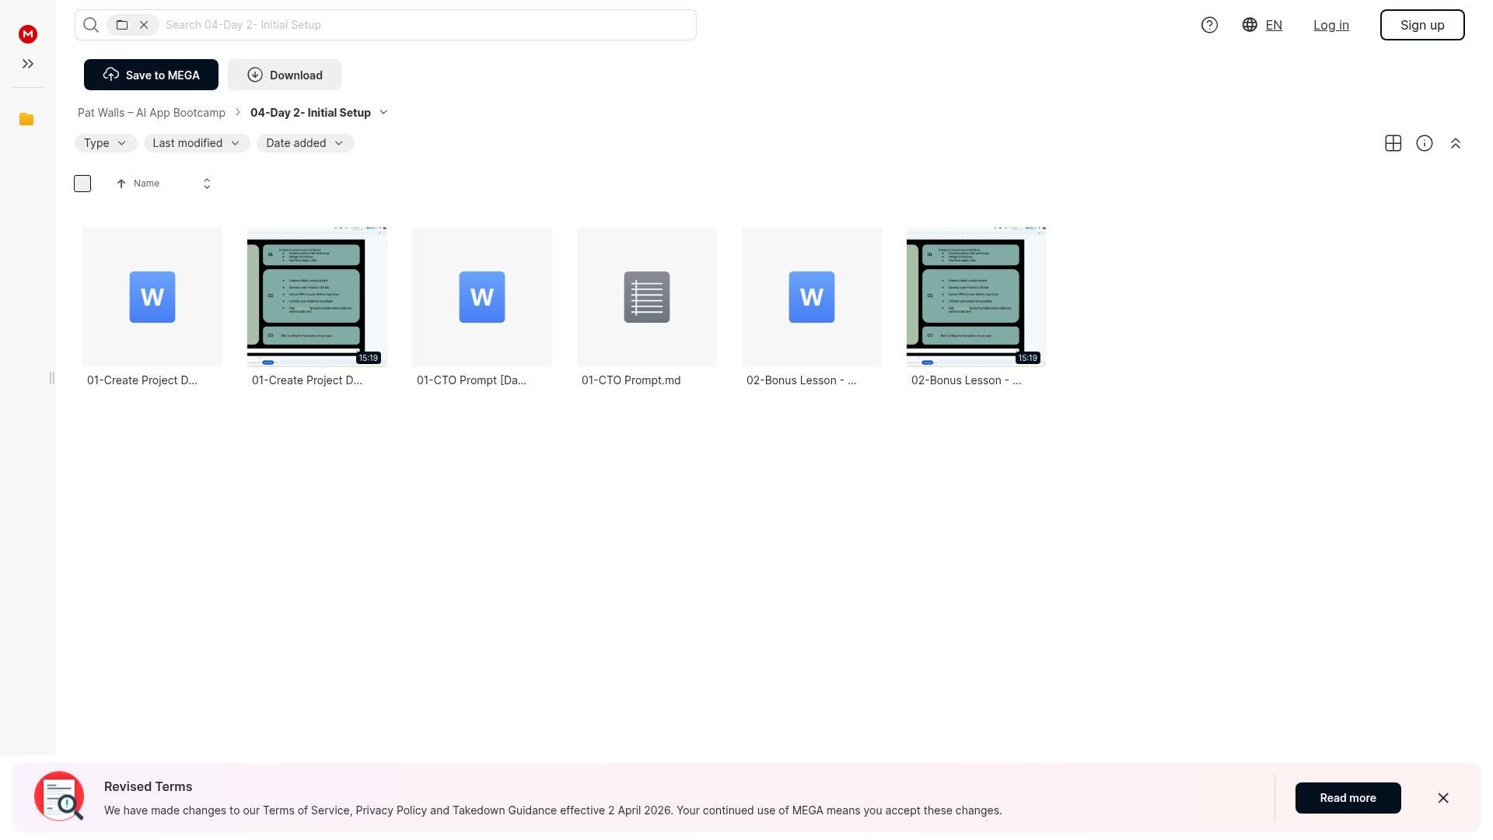This screenshot has height=840, width=1493.
Task: Open the Type filter dropdown
Action: [x=105, y=143]
